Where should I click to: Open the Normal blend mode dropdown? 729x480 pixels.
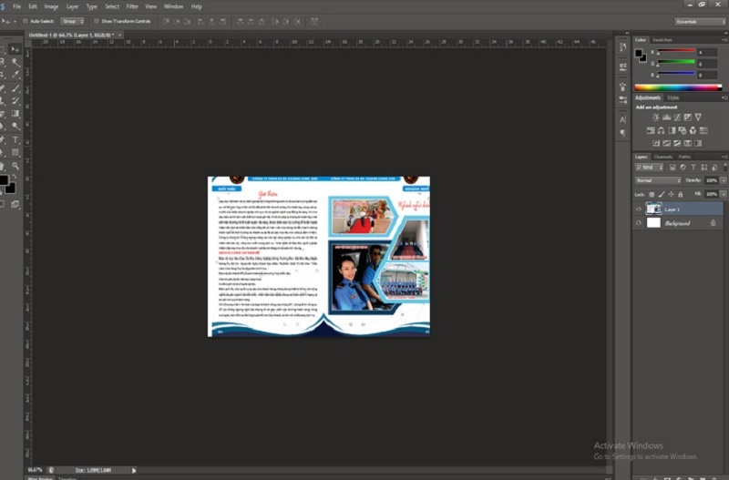(x=658, y=180)
